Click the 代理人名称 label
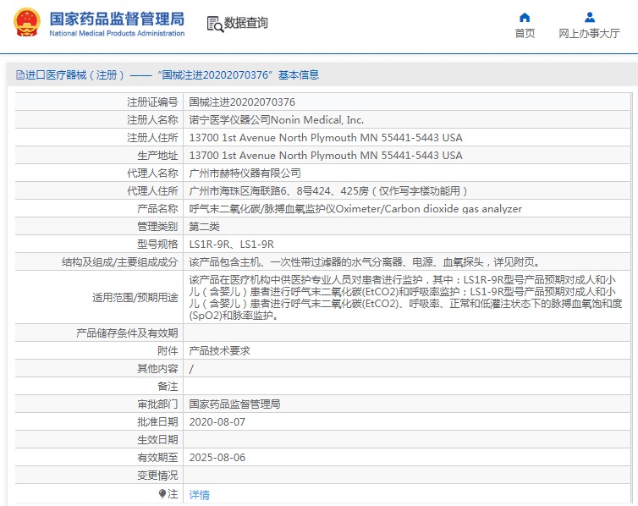 [x=152, y=173]
